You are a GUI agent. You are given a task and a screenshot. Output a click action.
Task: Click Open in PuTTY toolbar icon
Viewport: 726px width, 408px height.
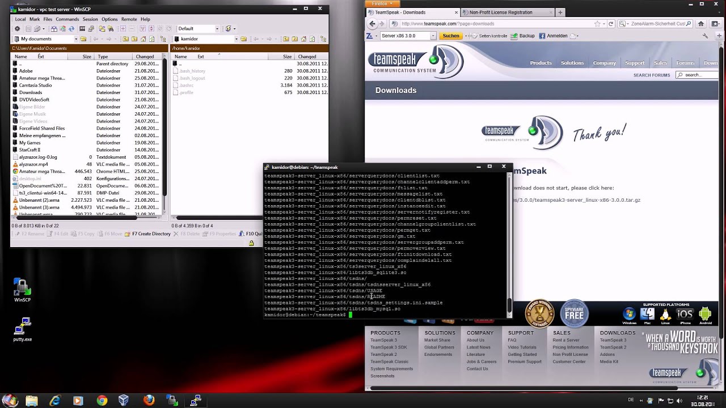pyautogui.click(x=91, y=28)
